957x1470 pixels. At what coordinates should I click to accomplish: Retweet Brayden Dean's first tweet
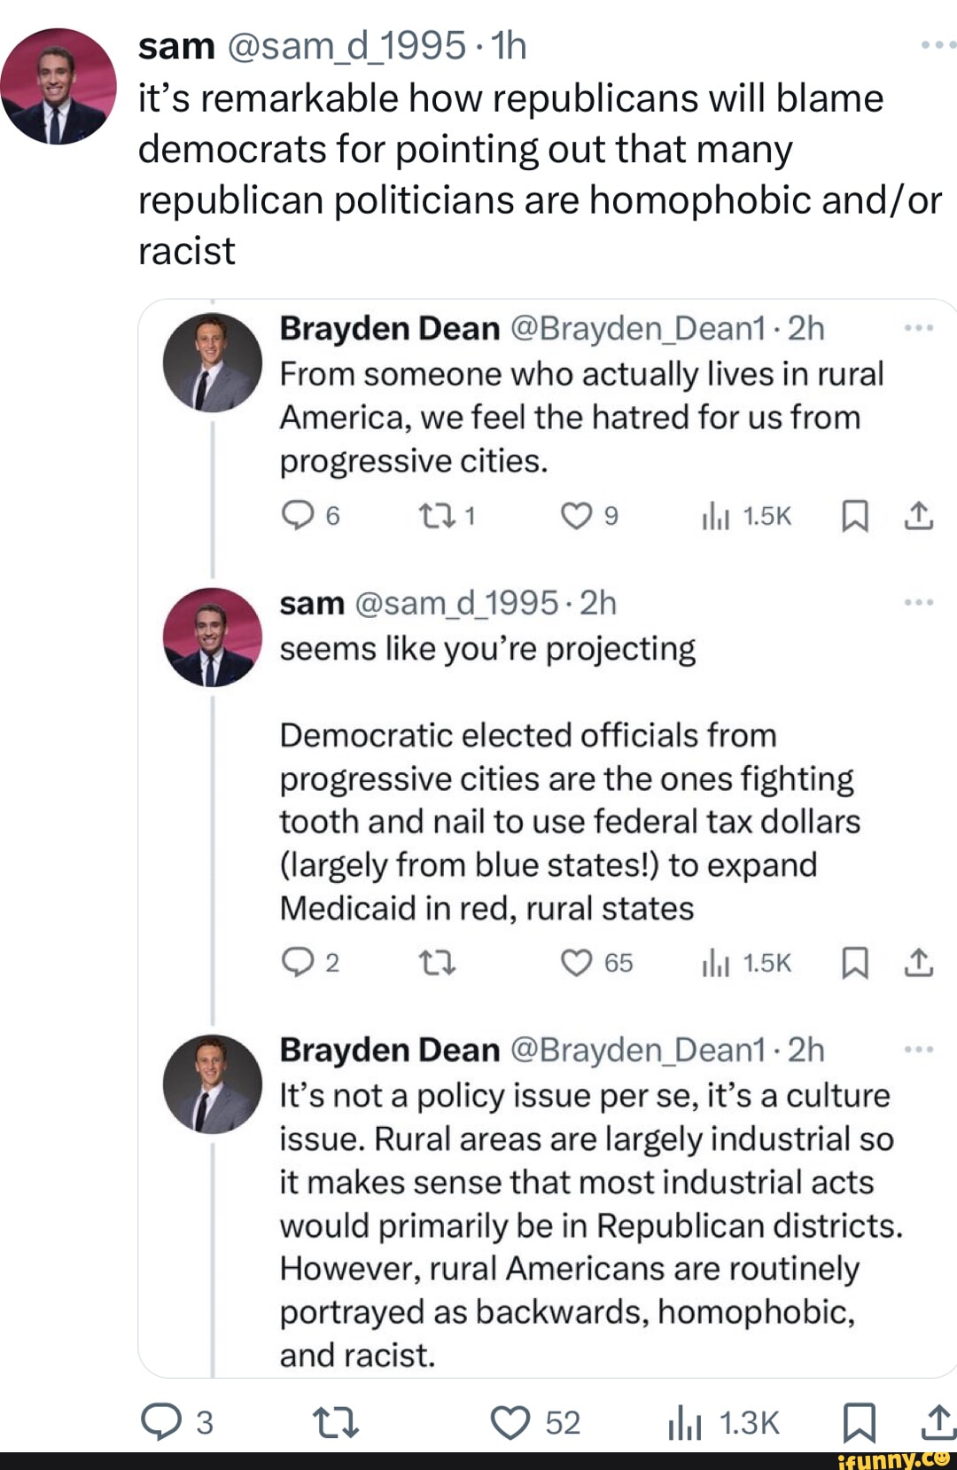click(434, 516)
